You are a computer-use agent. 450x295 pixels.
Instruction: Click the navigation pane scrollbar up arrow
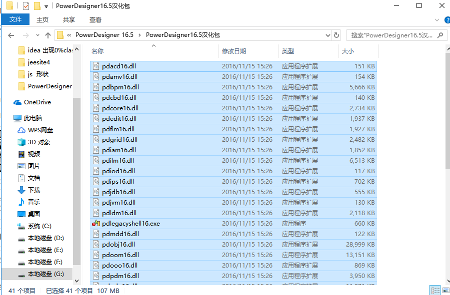(x=76, y=49)
